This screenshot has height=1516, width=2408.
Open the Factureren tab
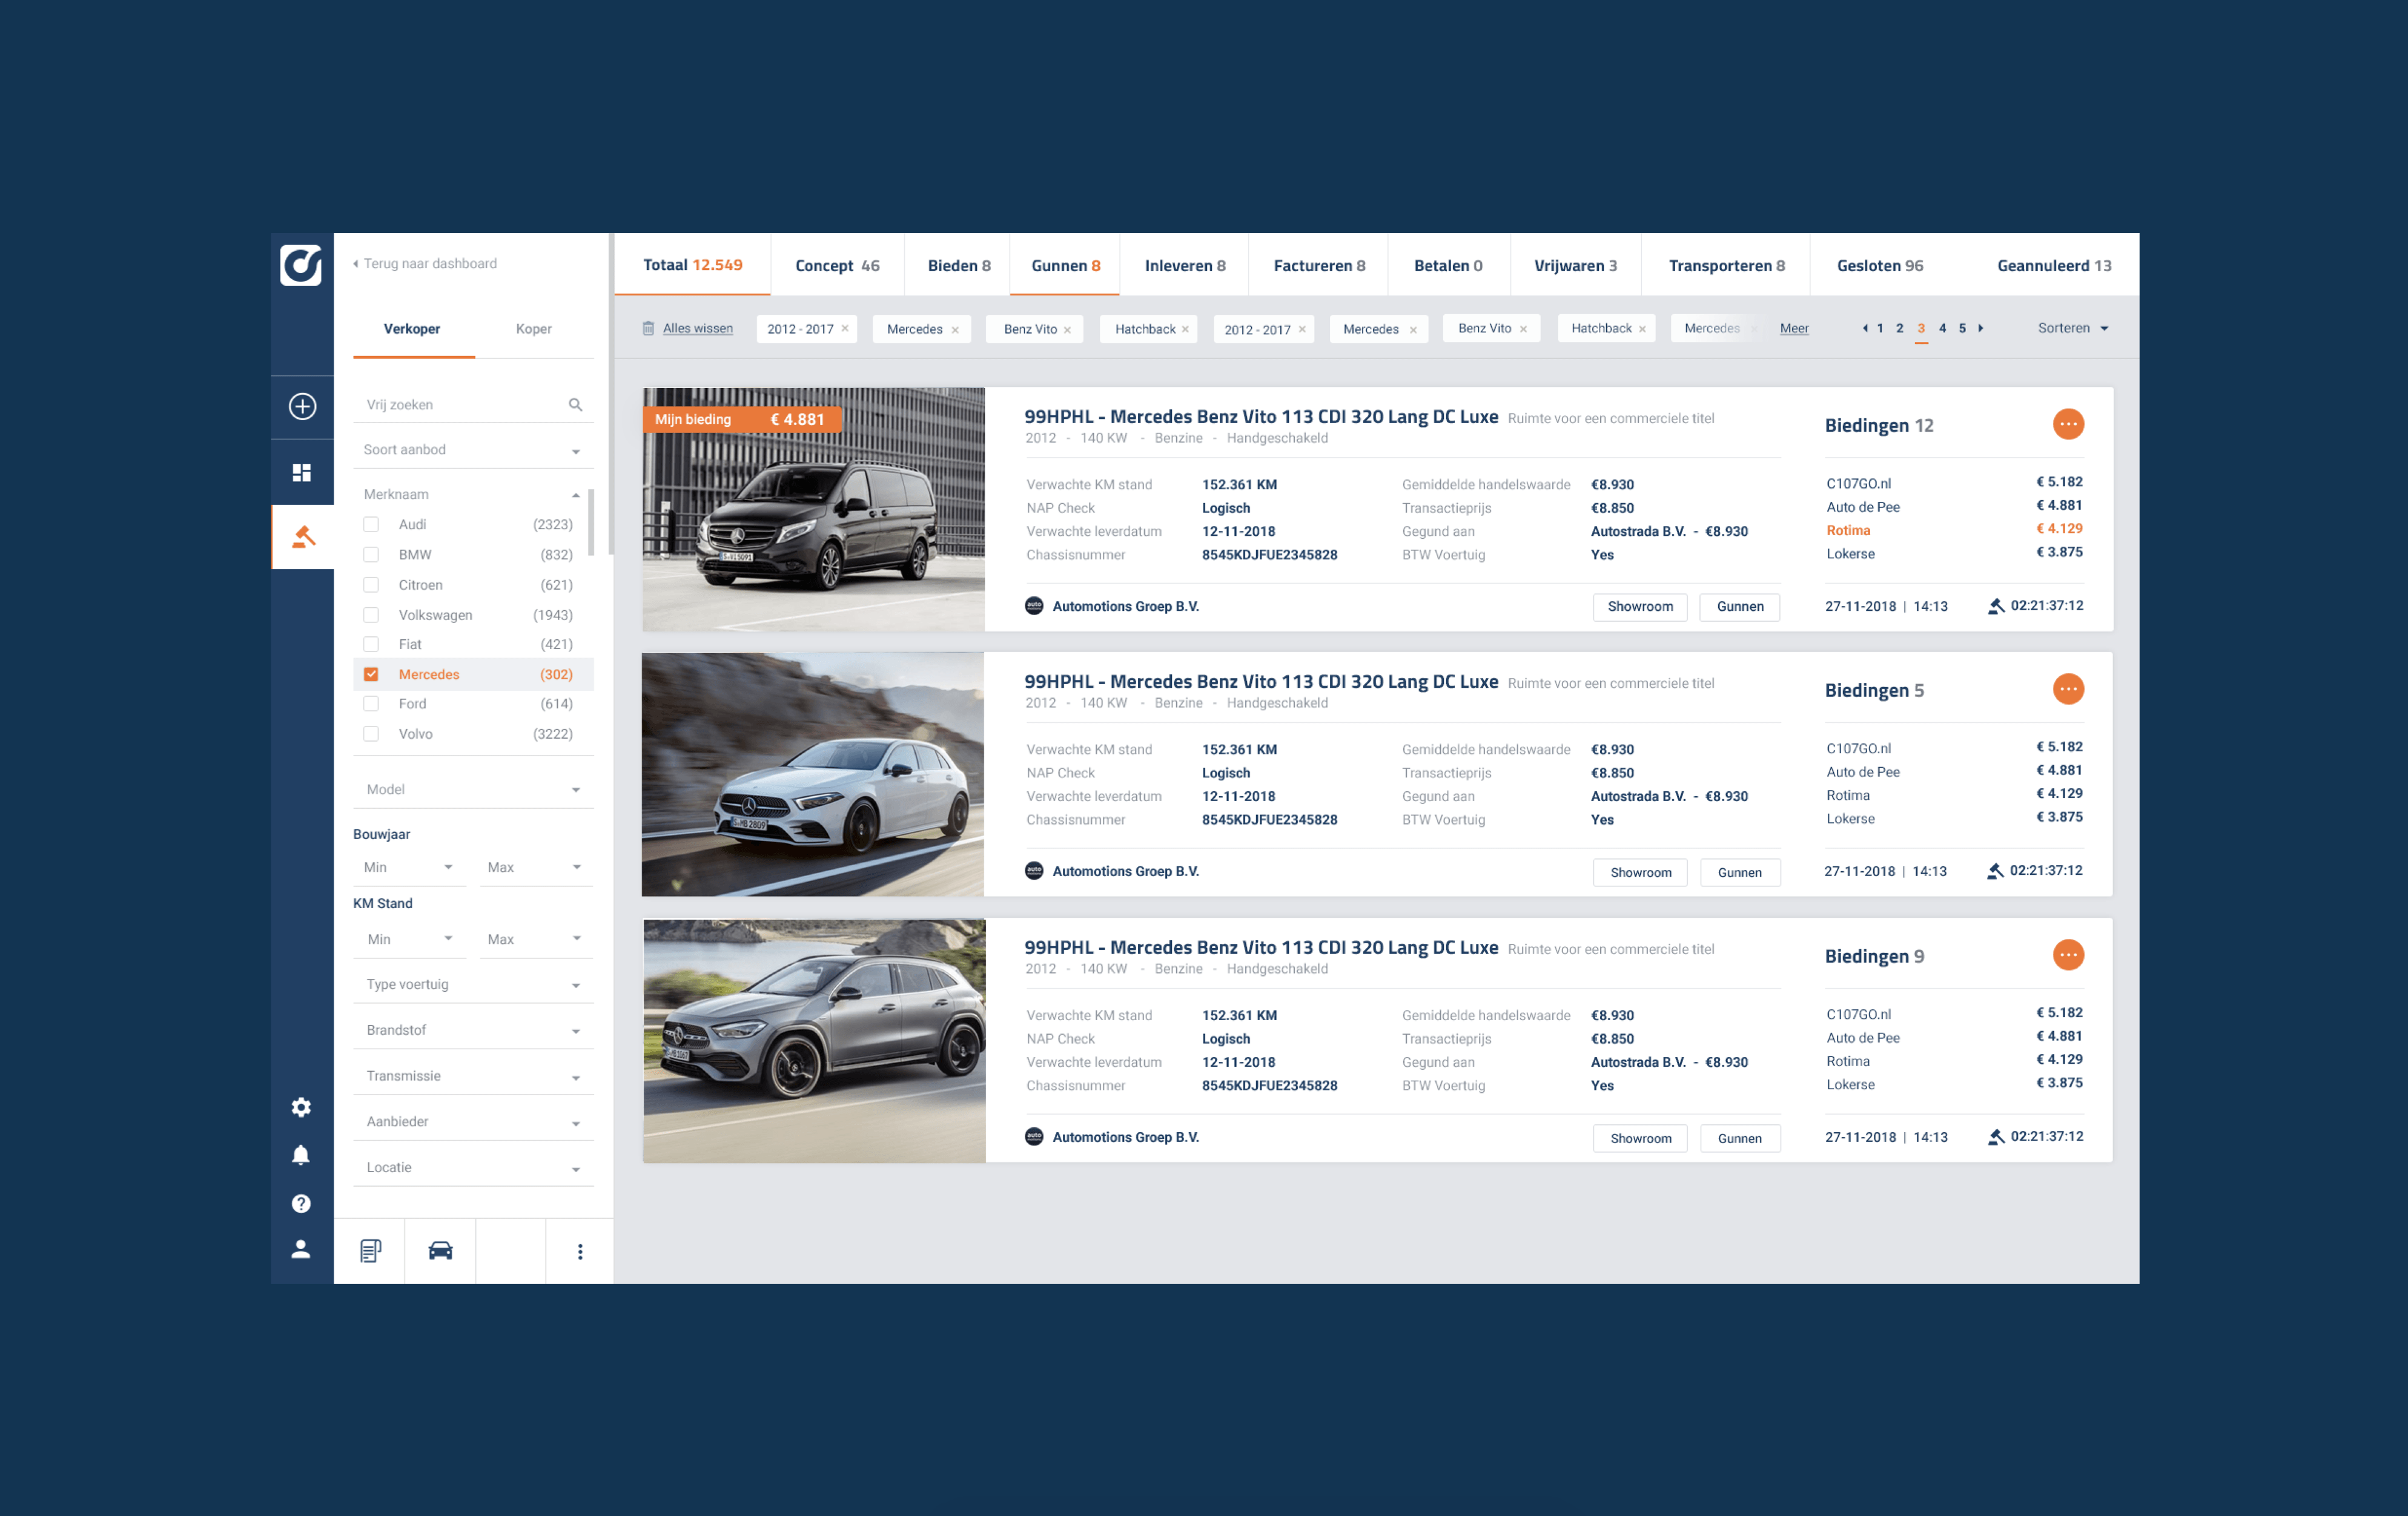1318,266
